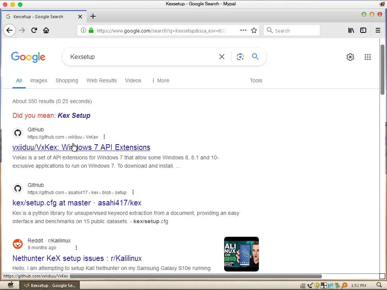
Task: Click the phone tray icon
Action: pos(310,285)
